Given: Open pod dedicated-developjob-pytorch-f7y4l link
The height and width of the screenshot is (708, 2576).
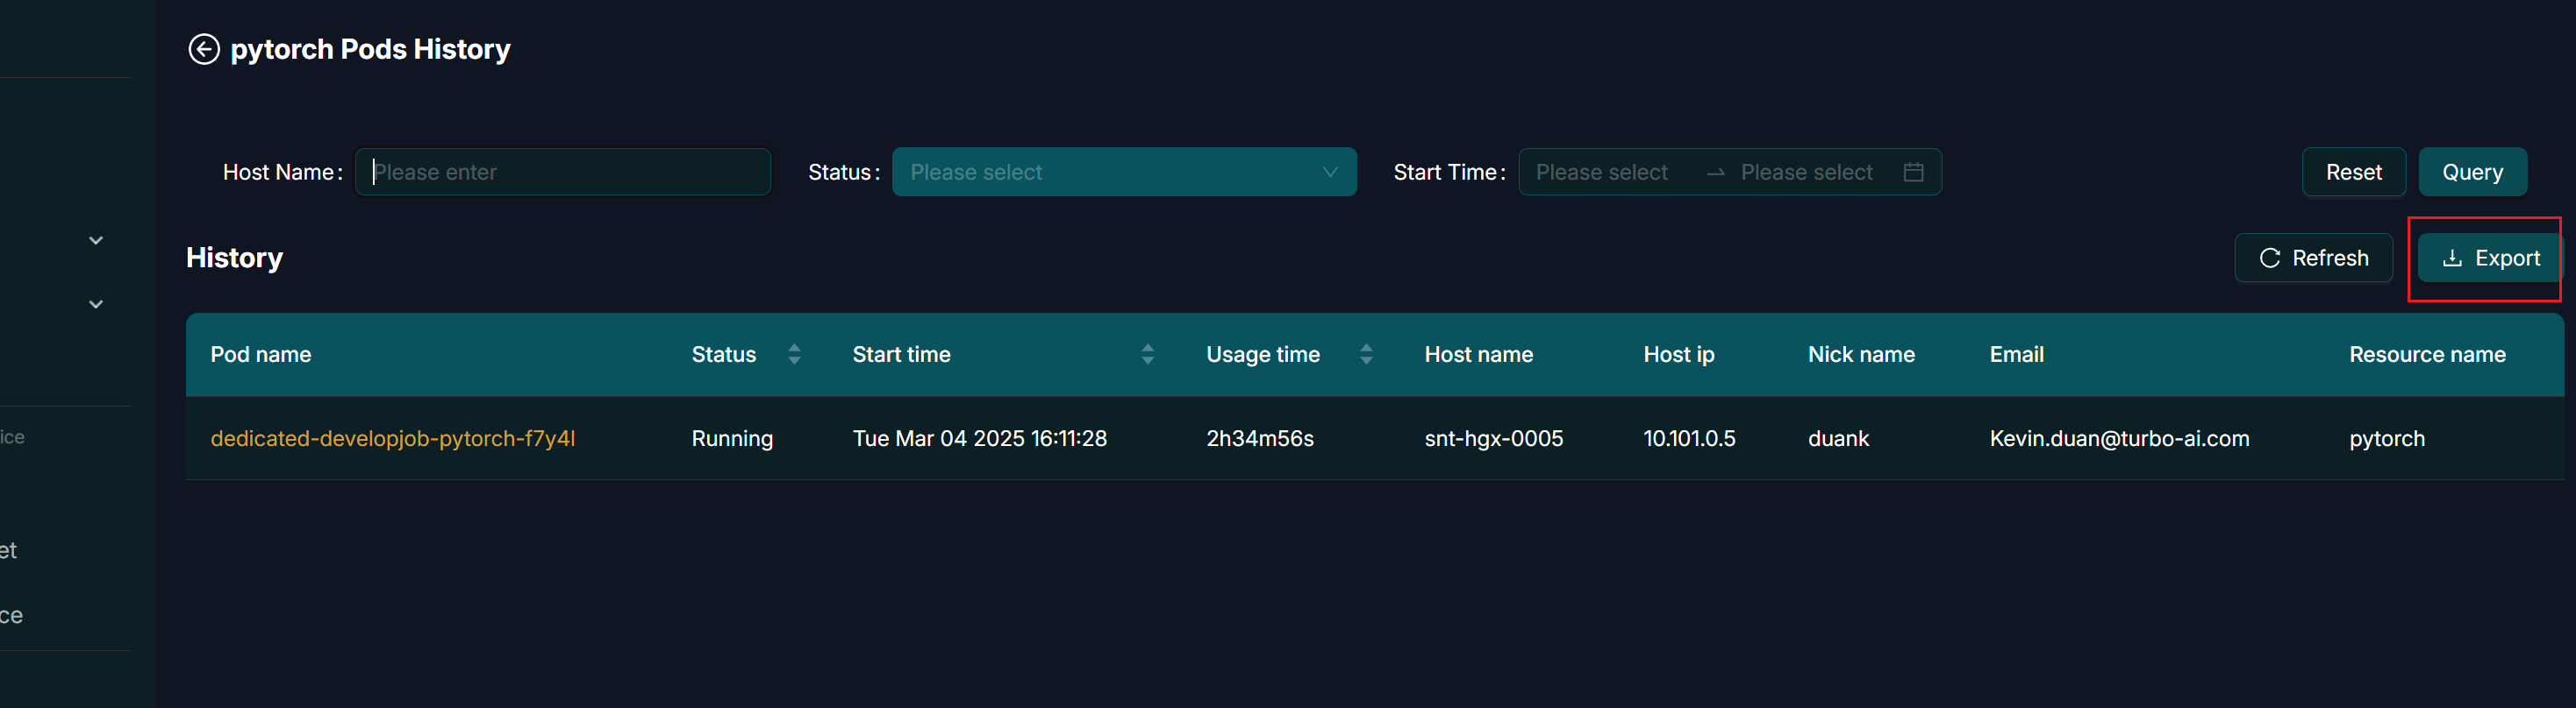Looking at the screenshot, I should click(392, 438).
